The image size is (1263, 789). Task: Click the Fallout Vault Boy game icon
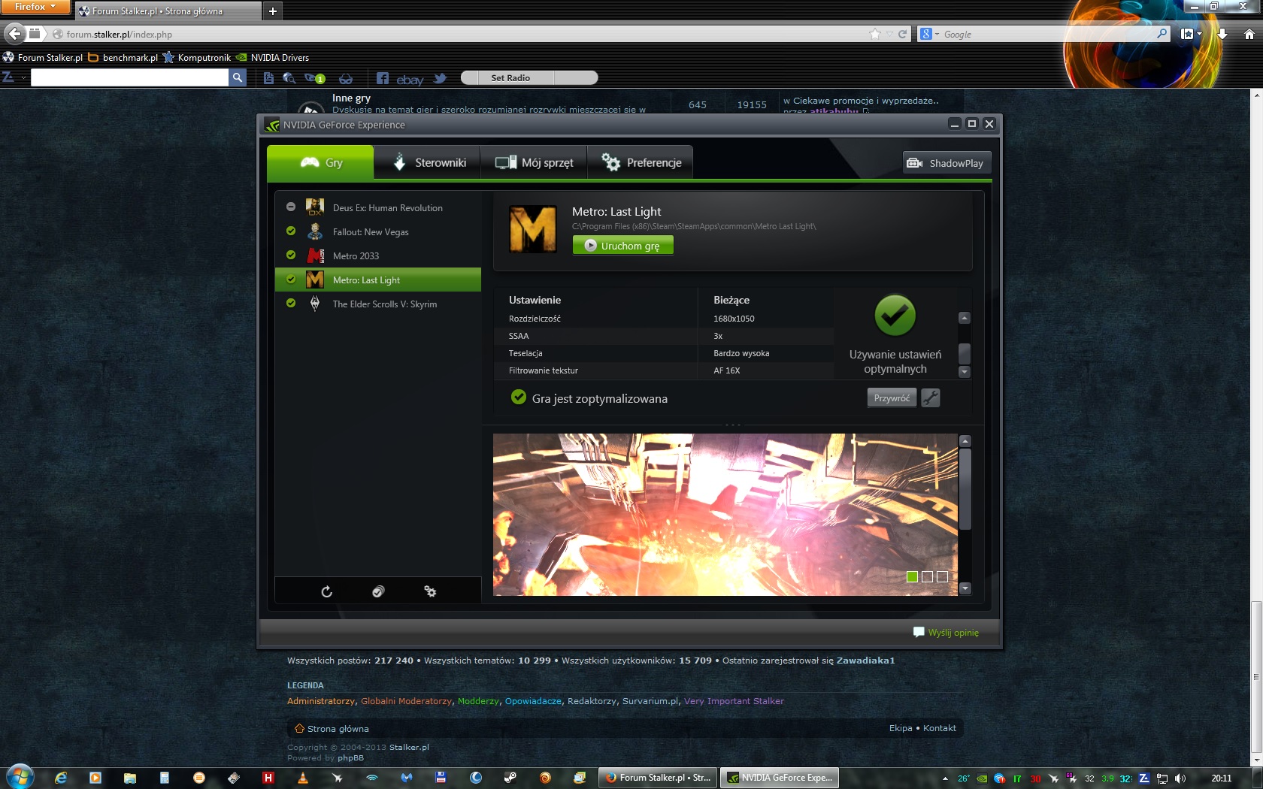pos(315,231)
